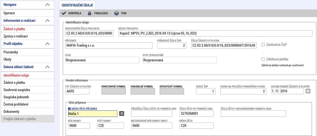
Task: Collapse the Datová oblast žádosti section
Action: (x=47, y=67)
